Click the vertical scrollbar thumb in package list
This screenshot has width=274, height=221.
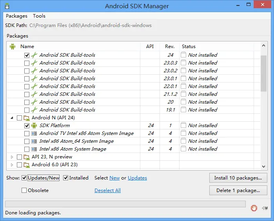[x=263, y=74]
